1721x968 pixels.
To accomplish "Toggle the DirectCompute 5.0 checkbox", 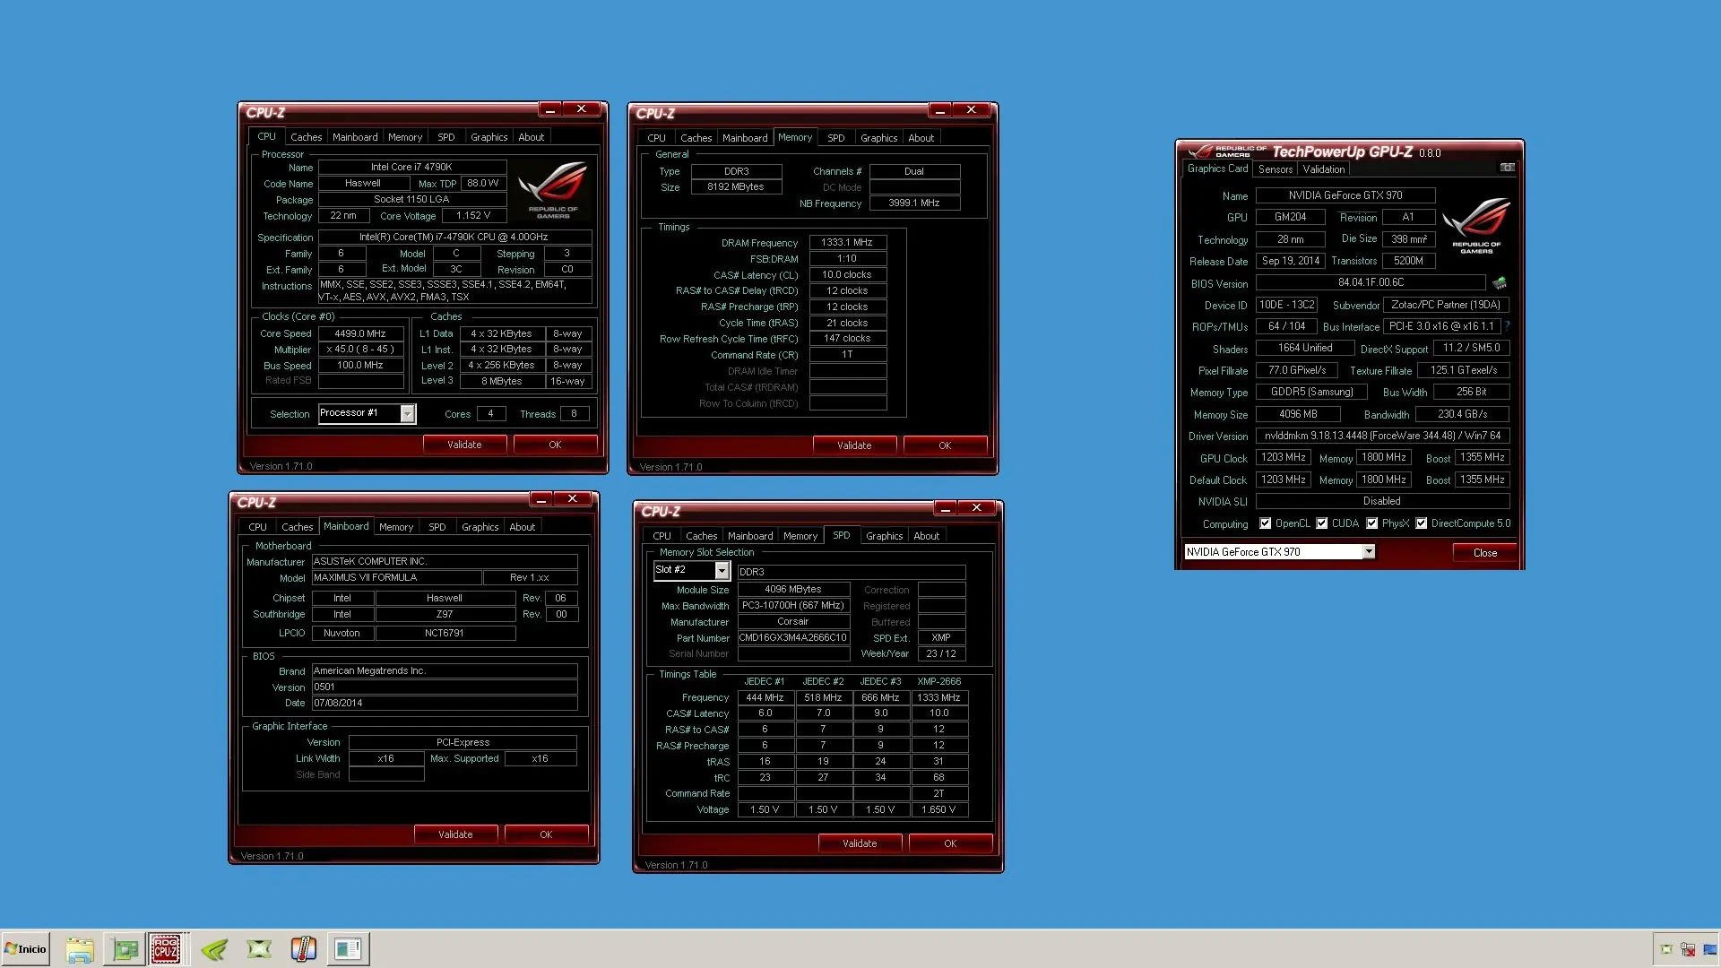I will coord(1421,523).
